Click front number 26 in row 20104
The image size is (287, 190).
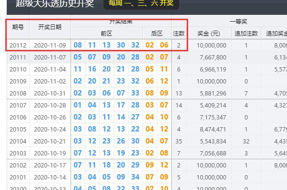(x=121, y=141)
